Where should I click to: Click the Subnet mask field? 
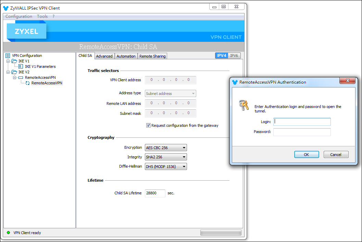tap(170, 113)
